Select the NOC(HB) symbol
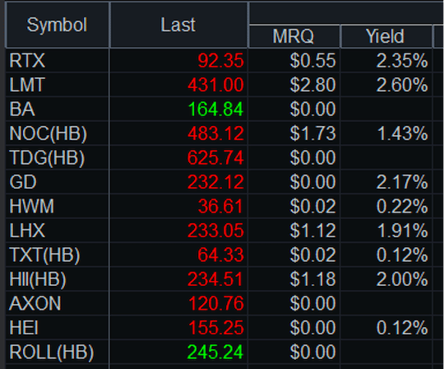Viewport: 444px width, 369px height. click(x=49, y=133)
